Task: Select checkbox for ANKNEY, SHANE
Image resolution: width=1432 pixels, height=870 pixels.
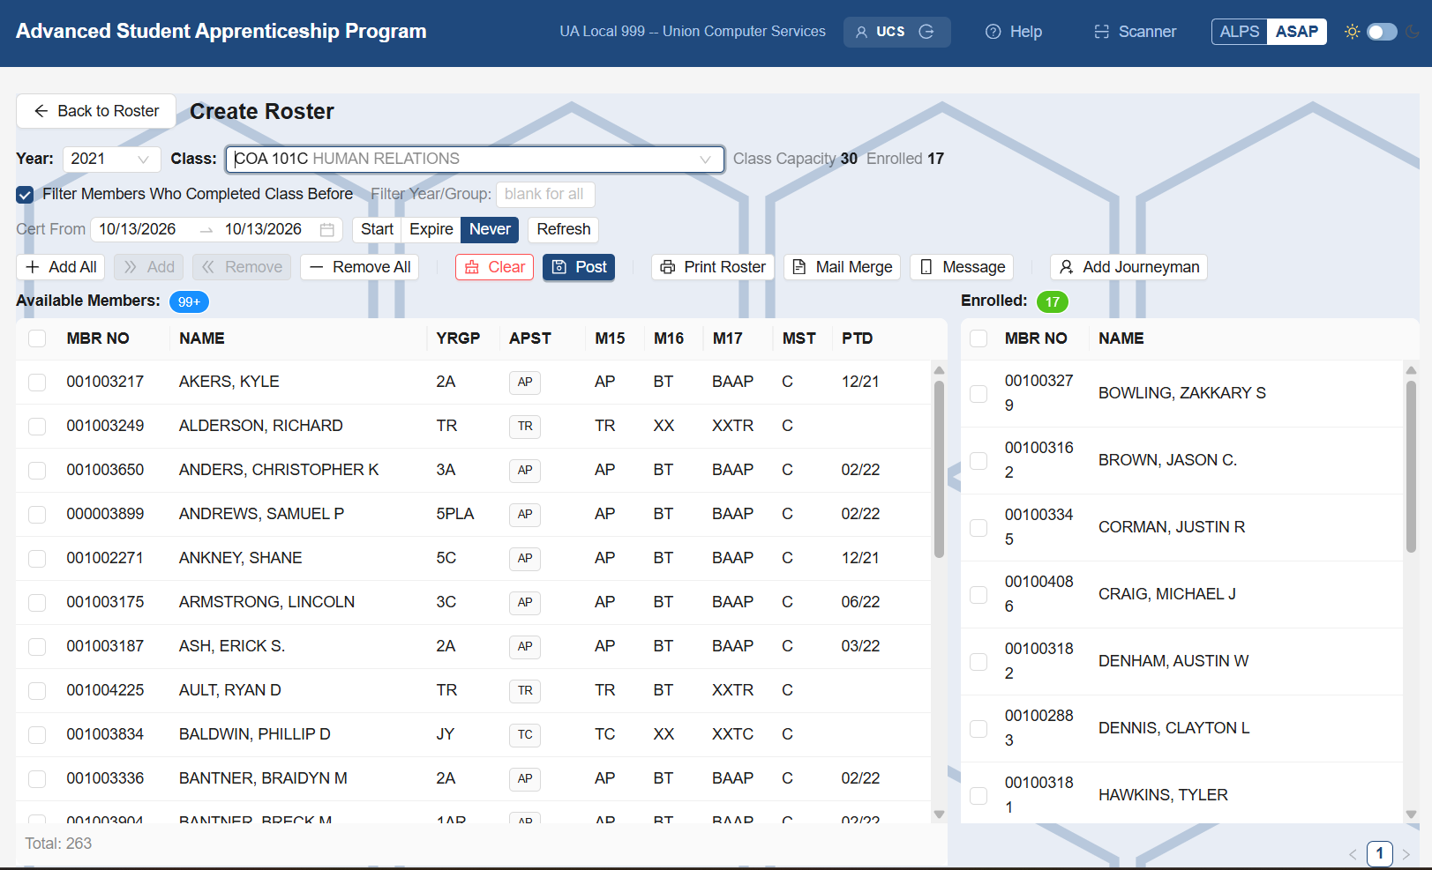Action: click(x=37, y=559)
